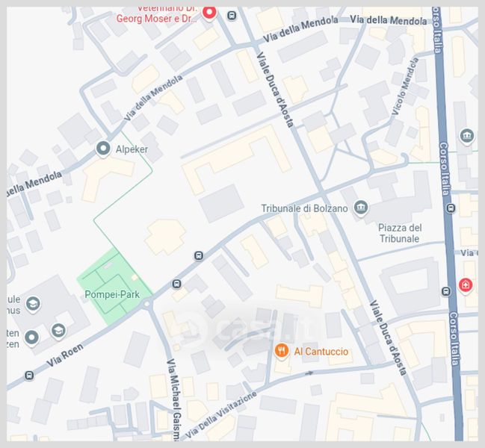Open the Piazza del Tribunale label

(400, 233)
